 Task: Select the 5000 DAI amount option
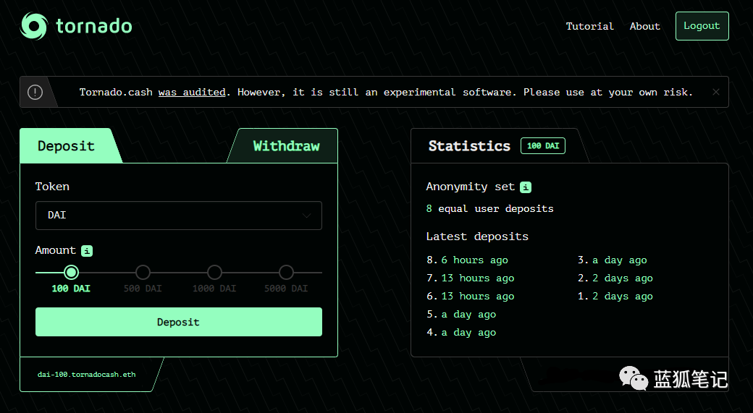(286, 273)
